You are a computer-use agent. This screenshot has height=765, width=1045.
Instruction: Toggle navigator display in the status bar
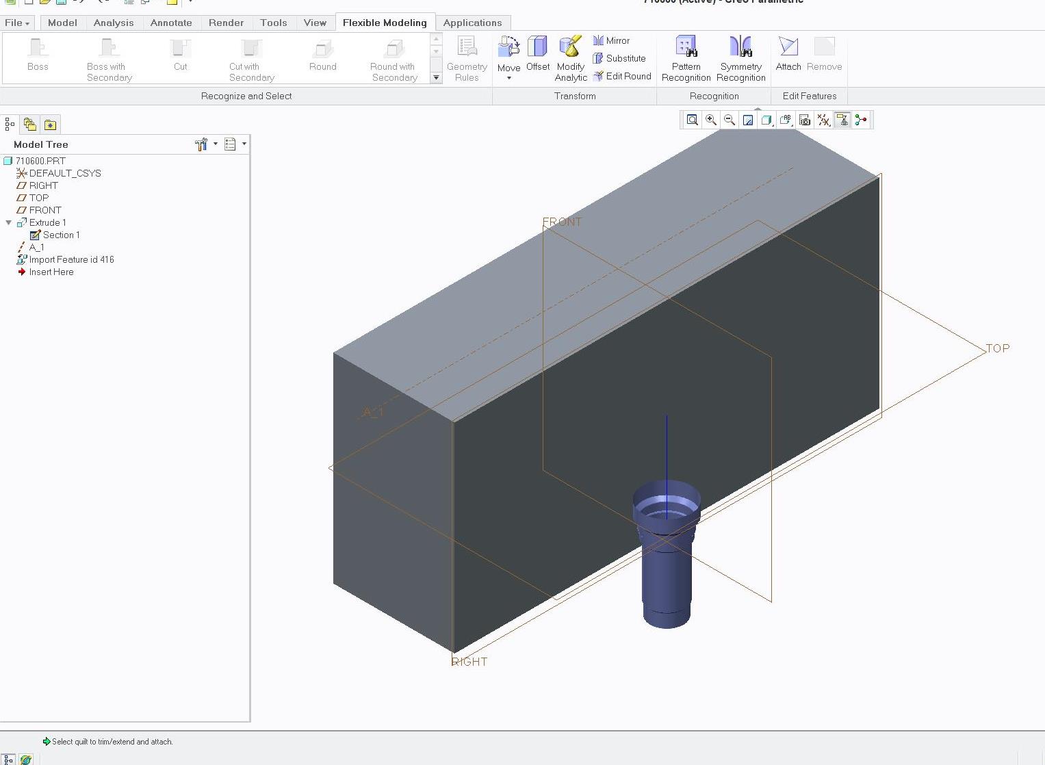pyautogui.click(x=8, y=759)
